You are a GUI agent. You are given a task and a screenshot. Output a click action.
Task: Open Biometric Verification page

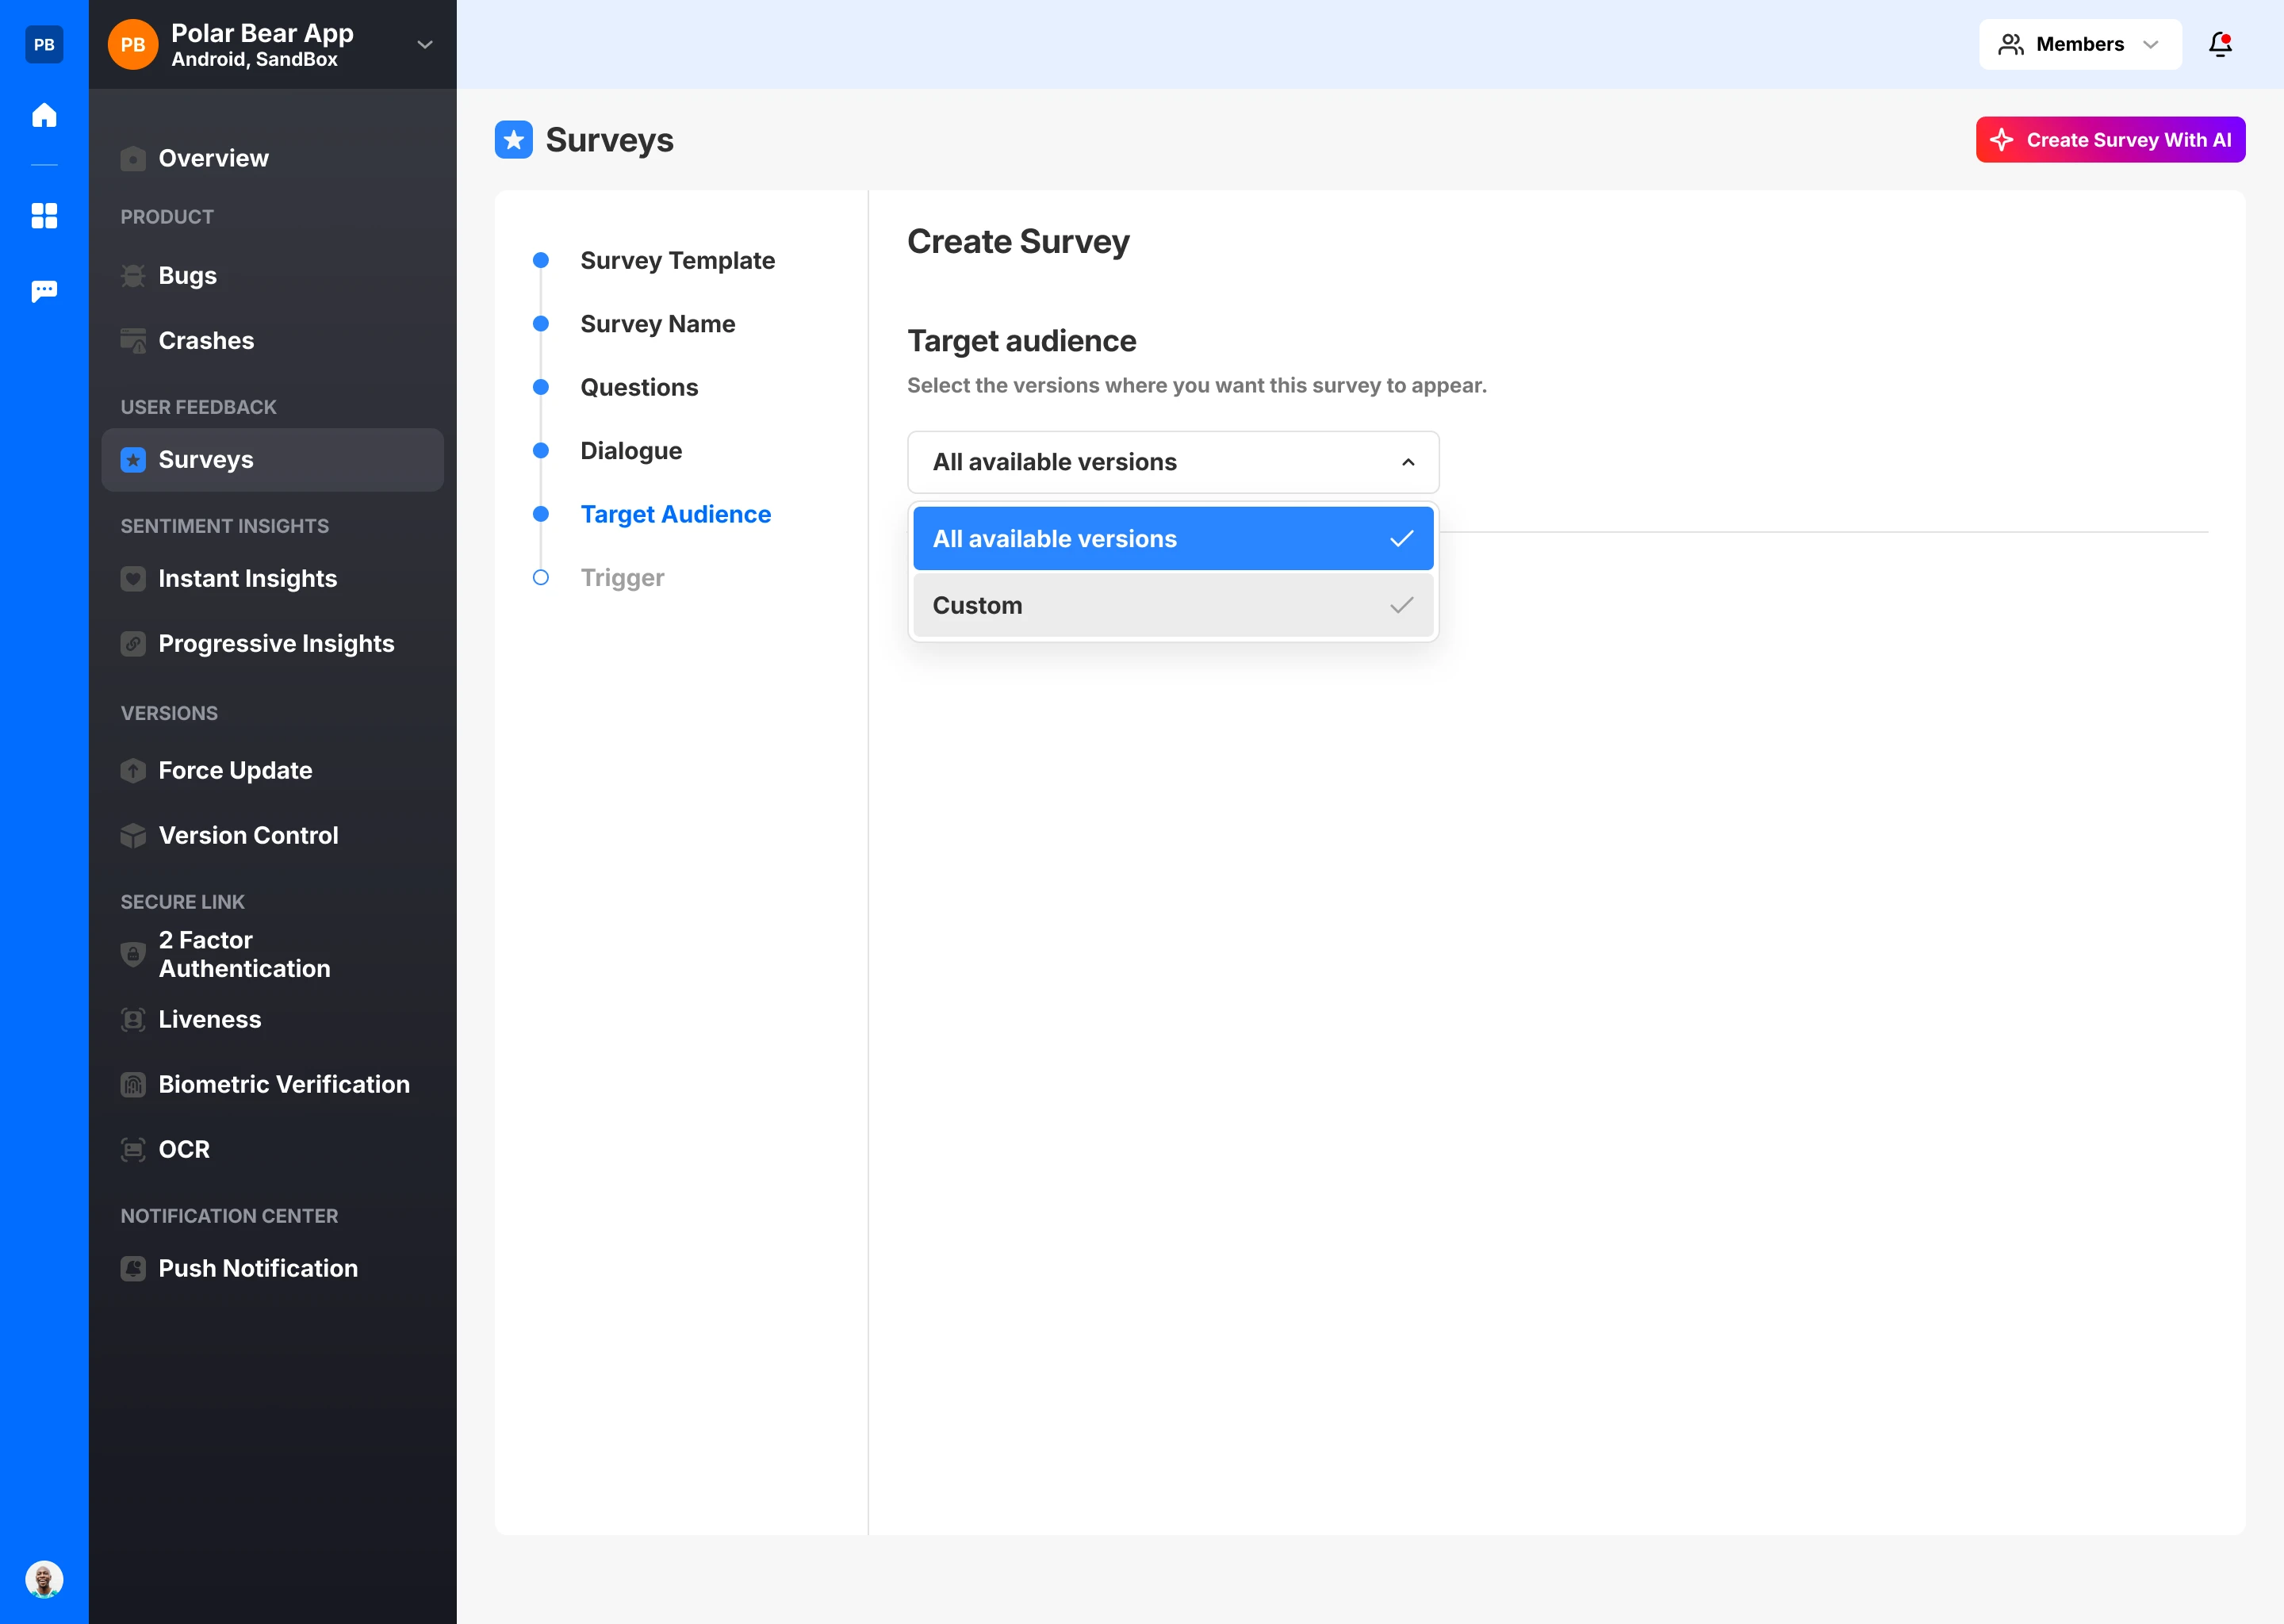pyautogui.click(x=283, y=1084)
